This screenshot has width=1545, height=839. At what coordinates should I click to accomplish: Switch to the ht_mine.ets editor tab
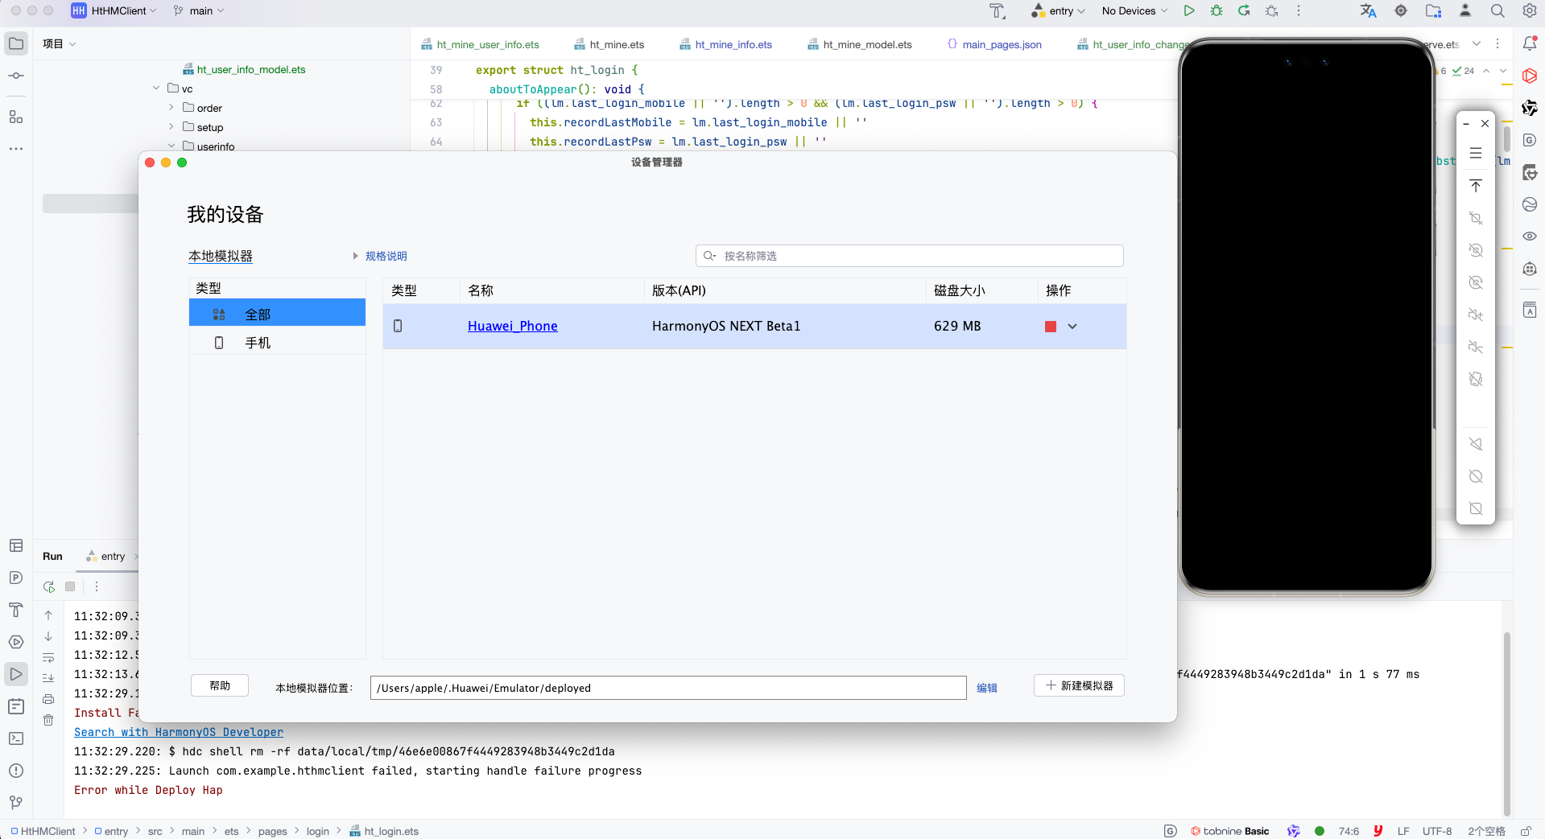(616, 45)
